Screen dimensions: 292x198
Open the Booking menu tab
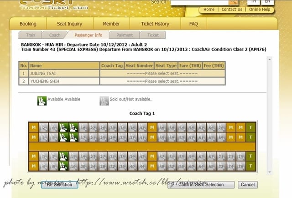28,24
